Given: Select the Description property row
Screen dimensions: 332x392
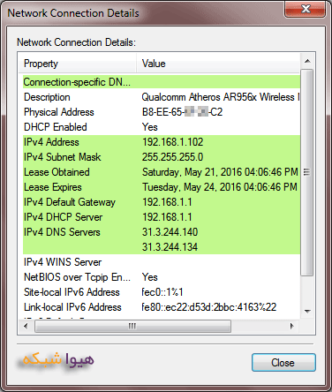Looking at the screenshot, I should 162,97.
